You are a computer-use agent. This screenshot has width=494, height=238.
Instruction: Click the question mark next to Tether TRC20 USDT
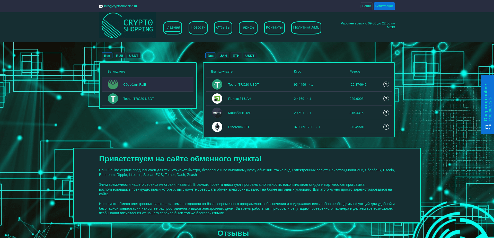(x=386, y=84)
